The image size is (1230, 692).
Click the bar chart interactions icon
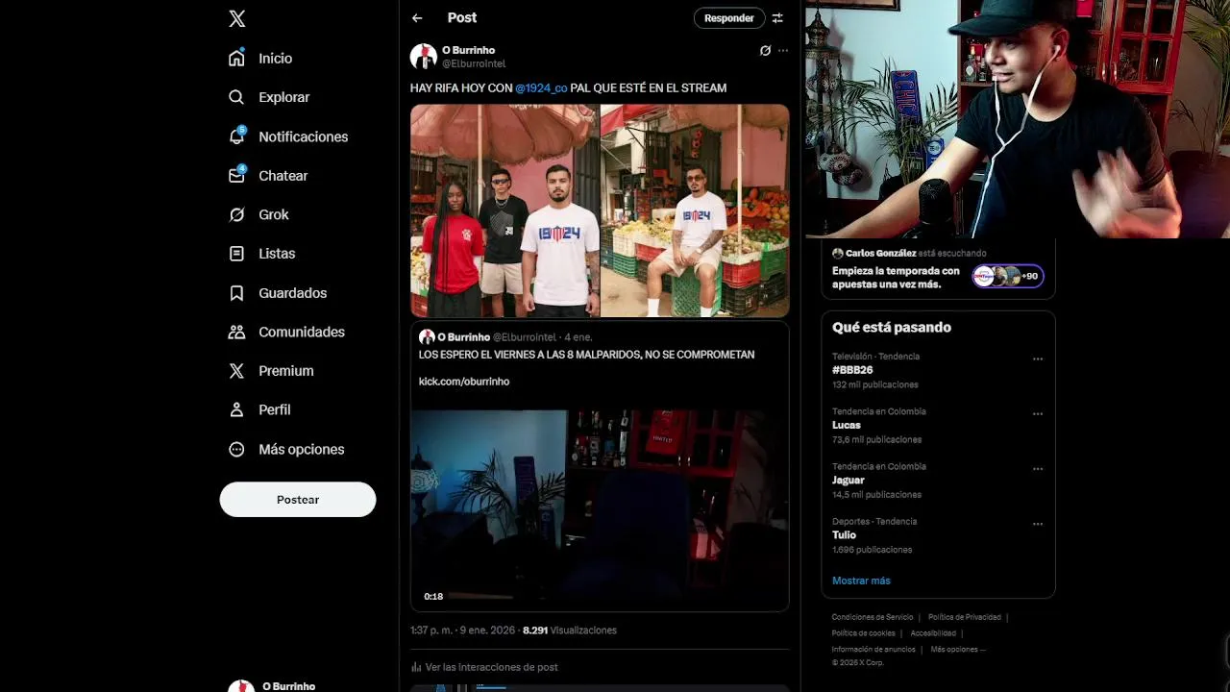[x=416, y=667]
